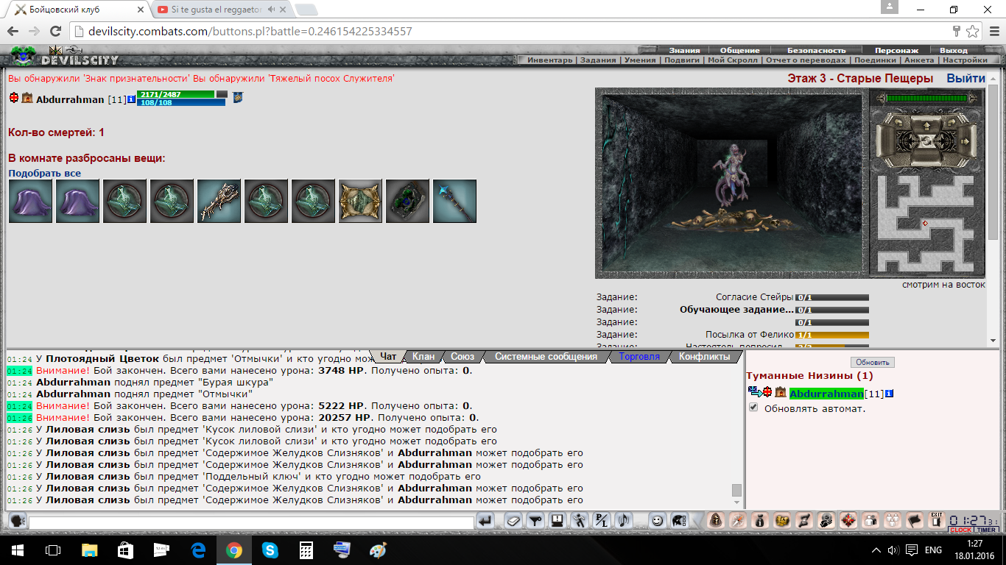Toggle the TIMER mode button
This screenshot has width=1006, height=565.
coord(987,530)
